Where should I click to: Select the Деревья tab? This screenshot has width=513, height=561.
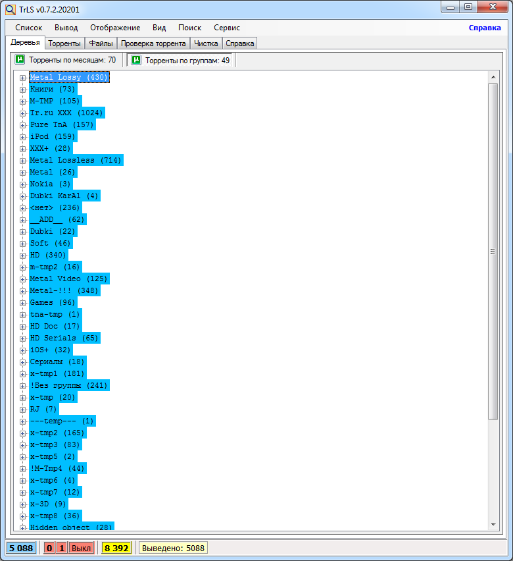pos(25,42)
